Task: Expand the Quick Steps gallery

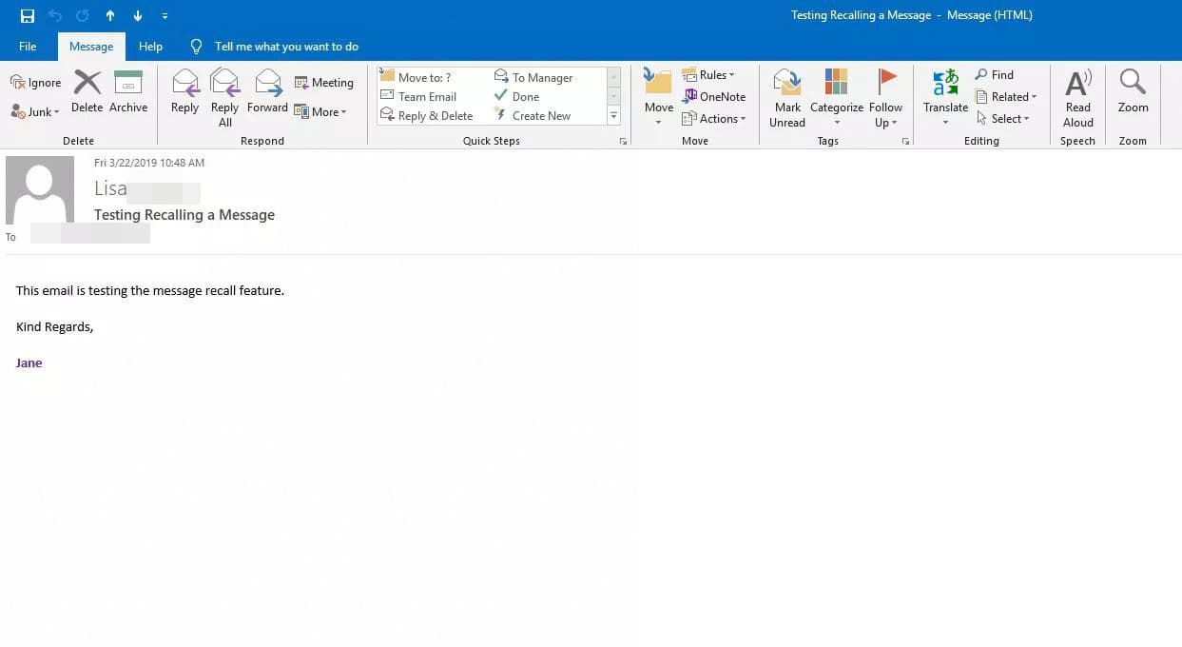Action: (x=613, y=116)
